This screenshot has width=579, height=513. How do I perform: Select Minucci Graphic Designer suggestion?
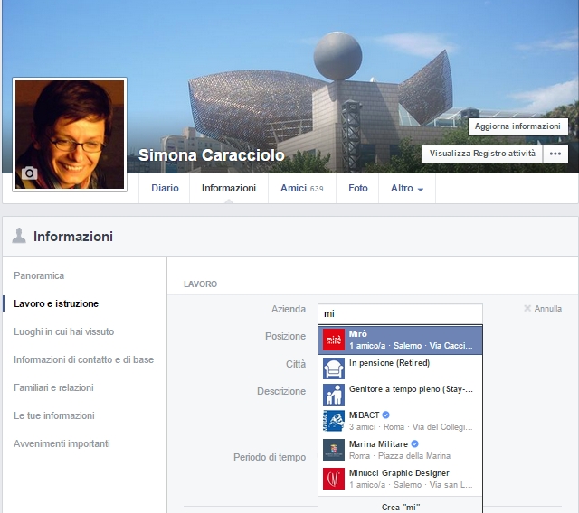[400, 479]
